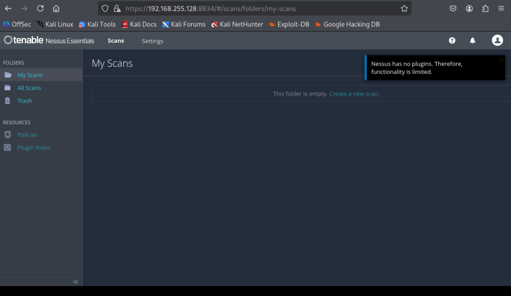This screenshot has width=511, height=296.
Task: Click the Create a new scan link
Action: tap(354, 94)
